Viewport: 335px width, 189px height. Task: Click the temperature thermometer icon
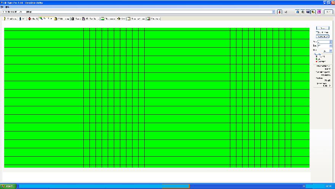point(279,12)
